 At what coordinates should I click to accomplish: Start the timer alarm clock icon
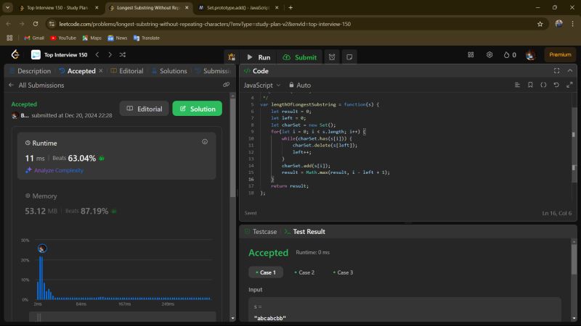click(x=331, y=57)
